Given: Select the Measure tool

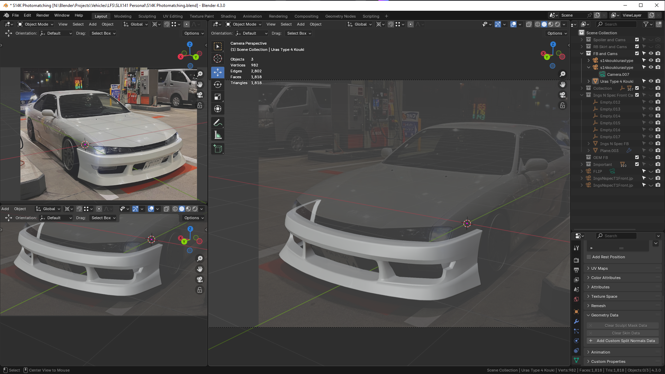Looking at the screenshot, I should click(217, 135).
